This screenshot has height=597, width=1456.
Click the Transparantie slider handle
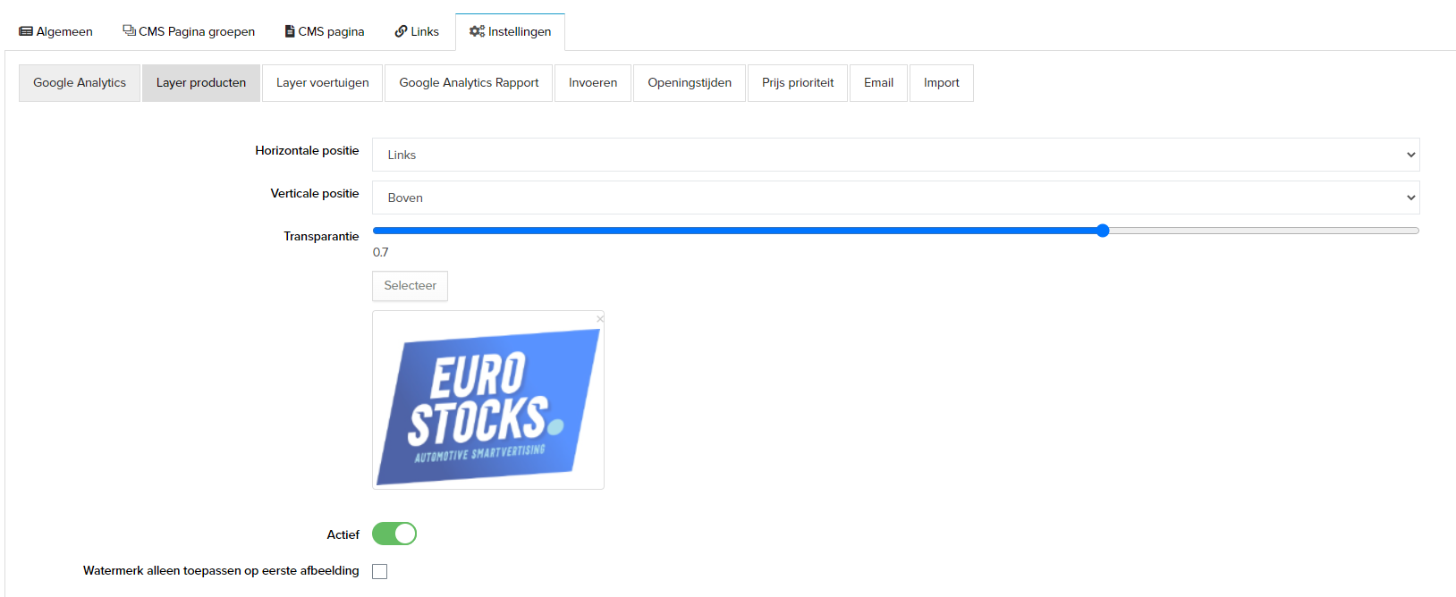[1103, 231]
